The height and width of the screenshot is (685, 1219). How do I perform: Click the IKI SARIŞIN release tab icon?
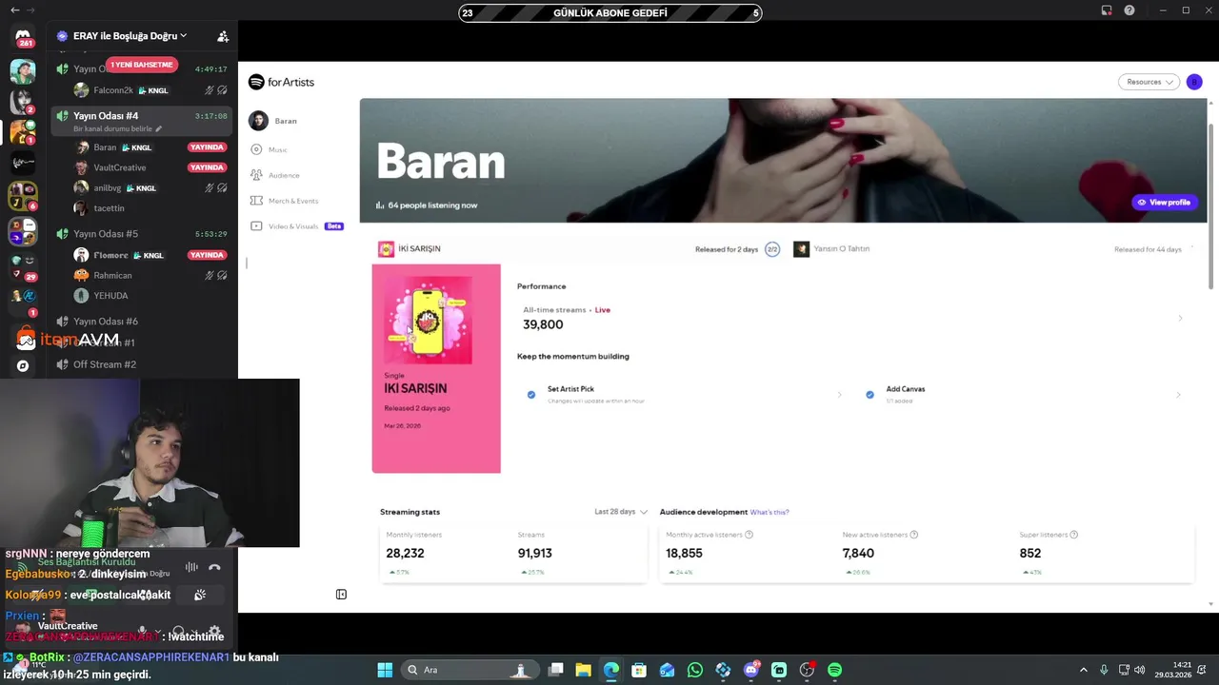click(x=386, y=249)
